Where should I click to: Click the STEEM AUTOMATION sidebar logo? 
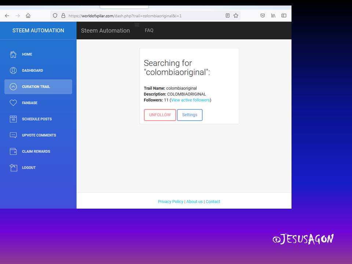[x=38, y=30]
